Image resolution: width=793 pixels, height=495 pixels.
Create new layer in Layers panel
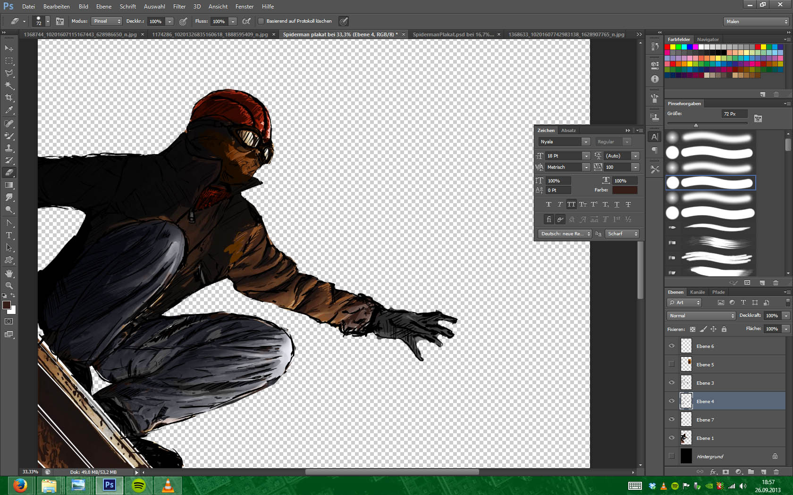point(763,471)
